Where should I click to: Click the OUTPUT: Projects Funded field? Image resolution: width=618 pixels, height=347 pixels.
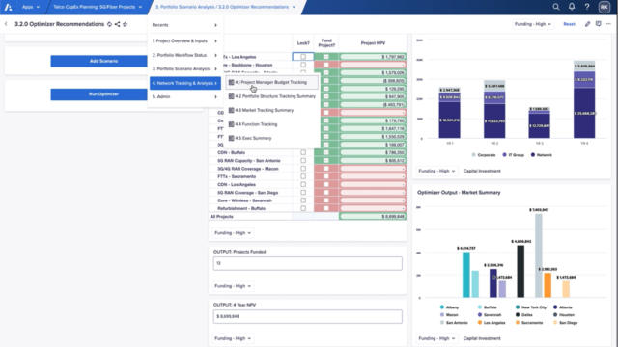308,263
